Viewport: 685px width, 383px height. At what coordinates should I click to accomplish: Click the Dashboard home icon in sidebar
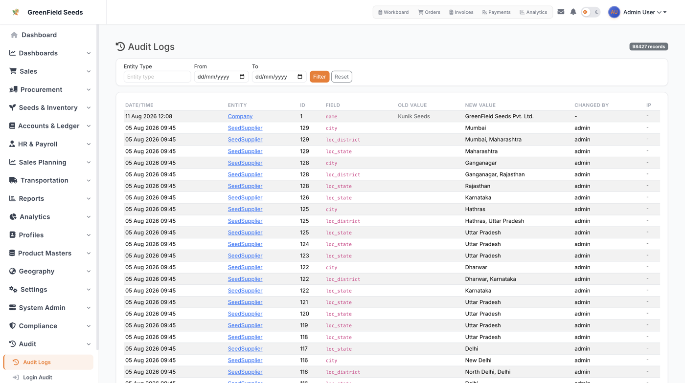point(14,35)
